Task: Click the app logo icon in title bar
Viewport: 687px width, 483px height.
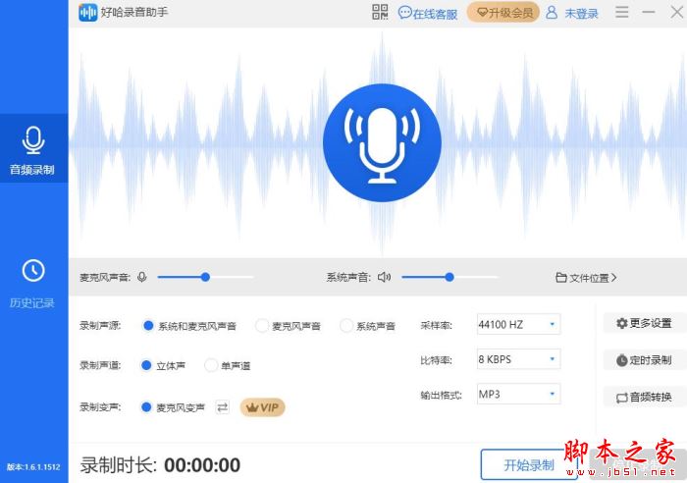Action: pos(87,13)
